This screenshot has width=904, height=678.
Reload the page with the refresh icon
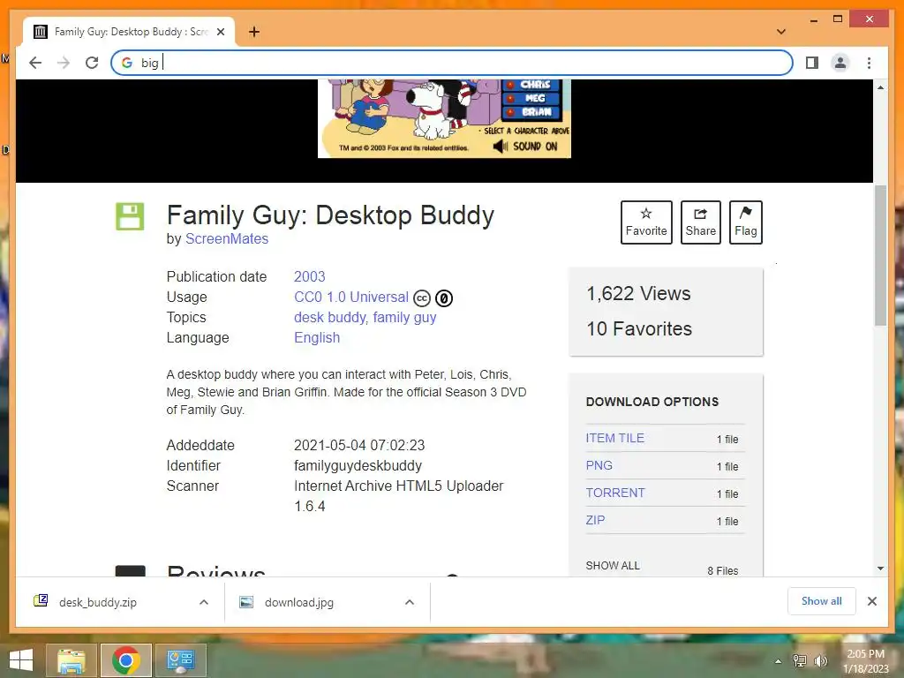(92, 63)
